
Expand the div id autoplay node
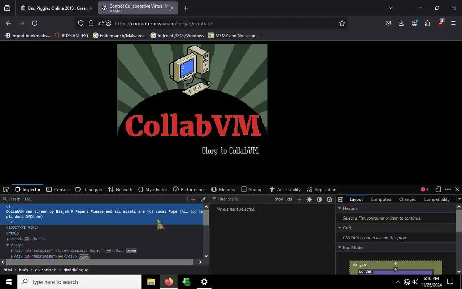click(12, 251)
